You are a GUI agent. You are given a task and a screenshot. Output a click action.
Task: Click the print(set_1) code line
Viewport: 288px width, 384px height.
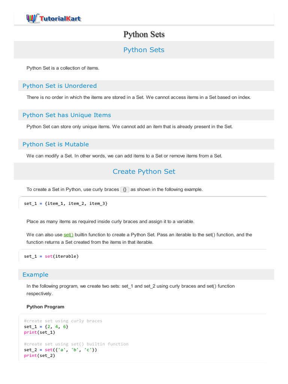click(39, 332)
